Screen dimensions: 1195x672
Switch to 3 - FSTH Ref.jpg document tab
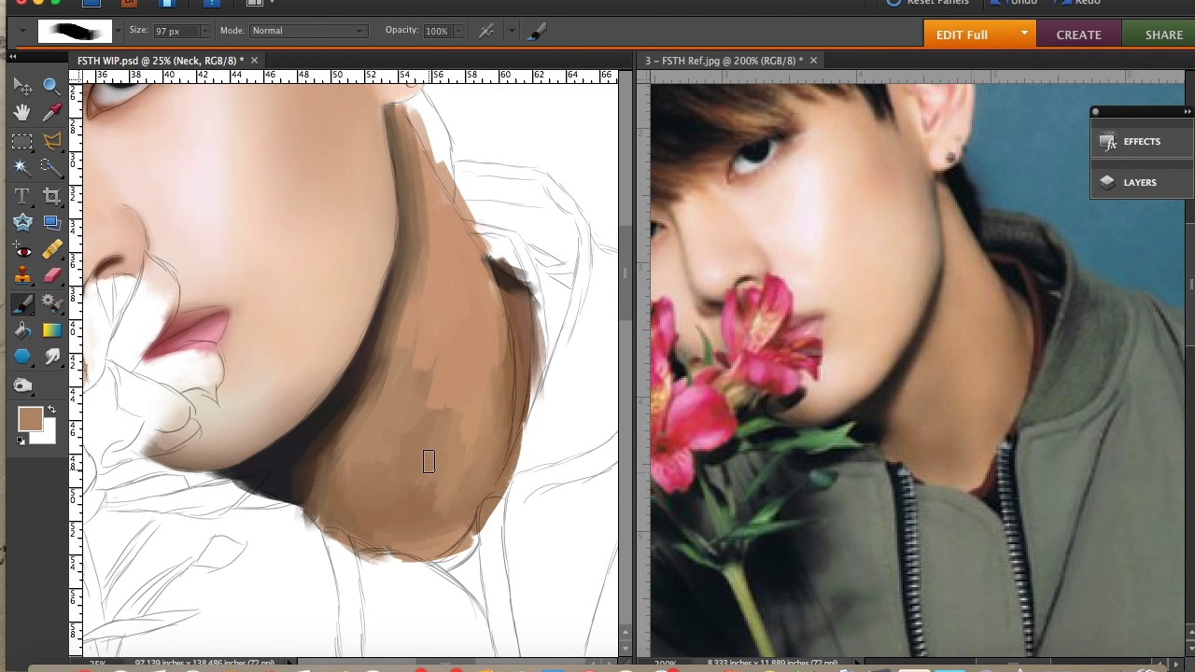724,61
